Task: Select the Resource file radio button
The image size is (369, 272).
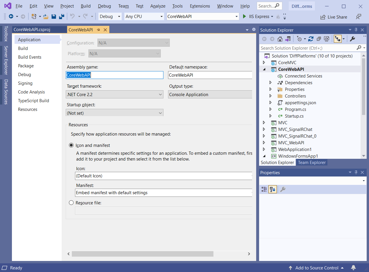Action: coord(71,203)
